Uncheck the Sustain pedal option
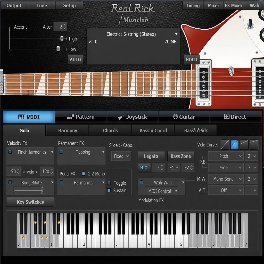264x264 pixels. tap(109, 191)
